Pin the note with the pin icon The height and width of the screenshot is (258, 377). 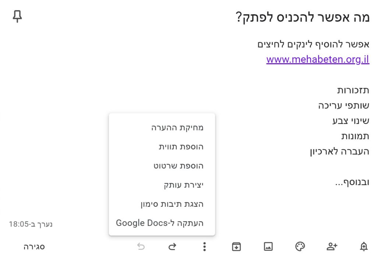[x=17, y=16]
